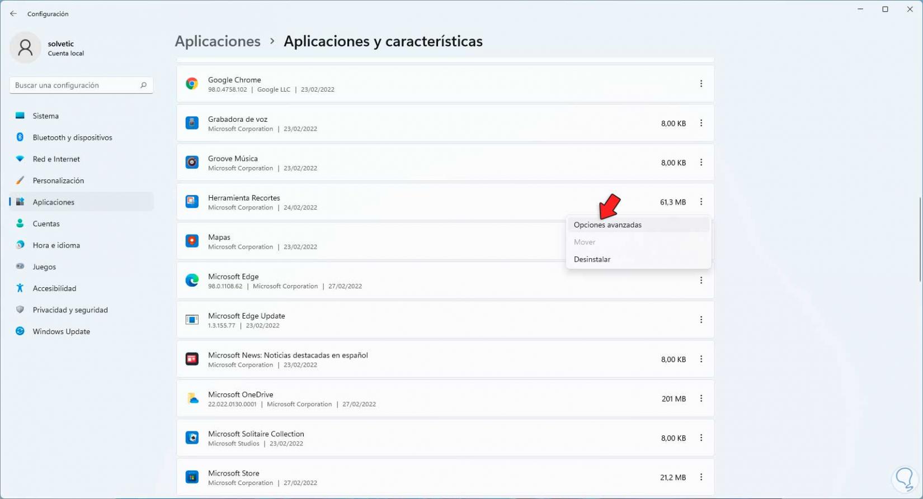Screen dimensions: 923x499
Task: Click the Aplicaciones breadcrumb link
Action: (218, 41)
